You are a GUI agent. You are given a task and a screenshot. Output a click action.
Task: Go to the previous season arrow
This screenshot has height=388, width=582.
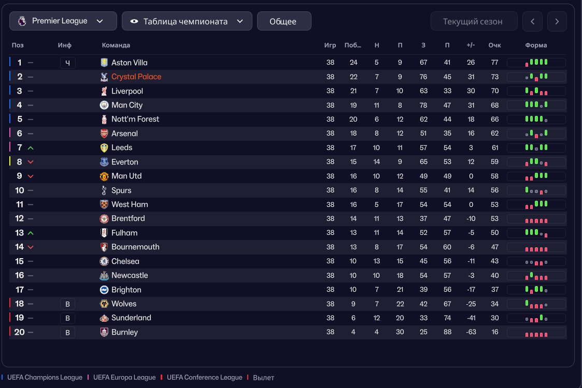pos(532,22)
